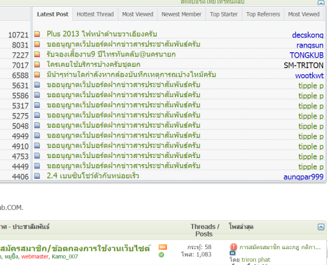
Task: Click the number 4753
Action: coord(20,157)
